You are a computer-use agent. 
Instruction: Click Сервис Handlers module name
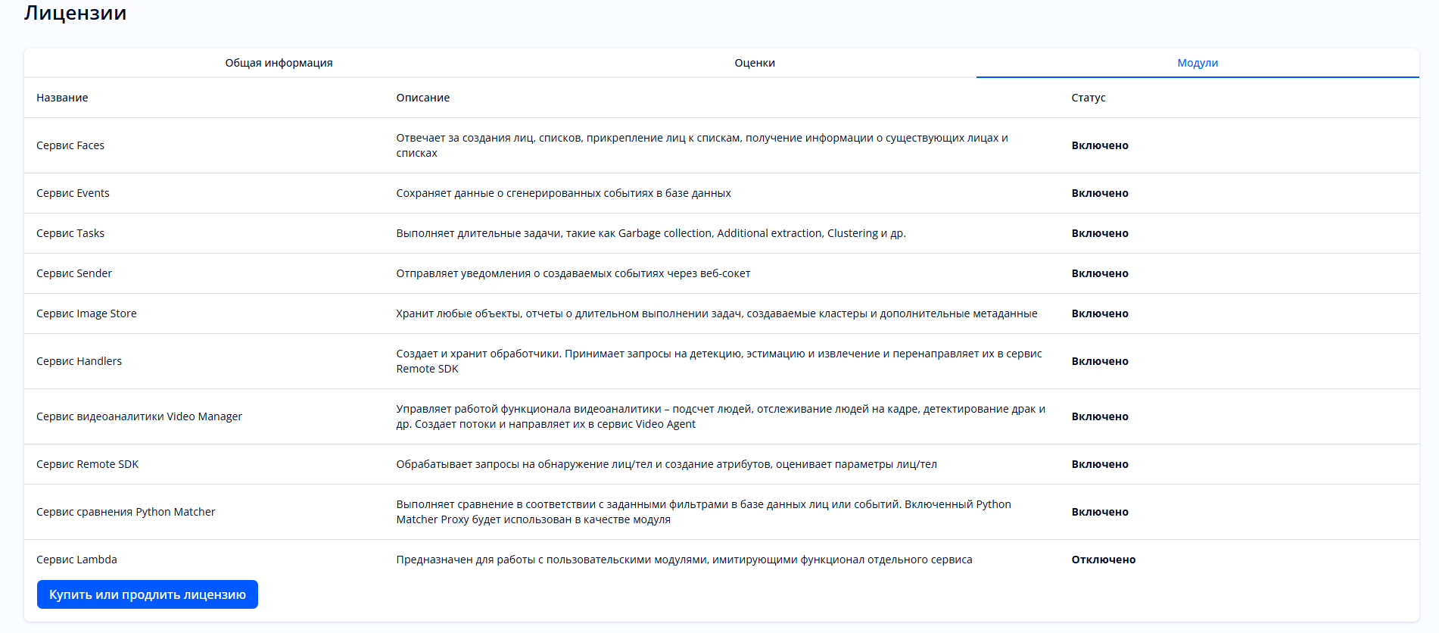coord(79,361)
